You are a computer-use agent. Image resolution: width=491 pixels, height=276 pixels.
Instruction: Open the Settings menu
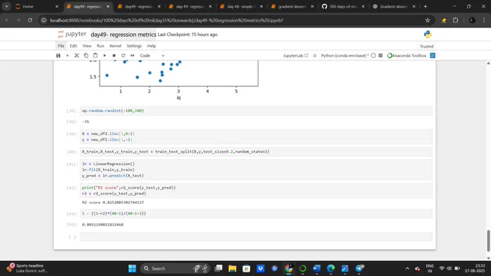(134, 45)
